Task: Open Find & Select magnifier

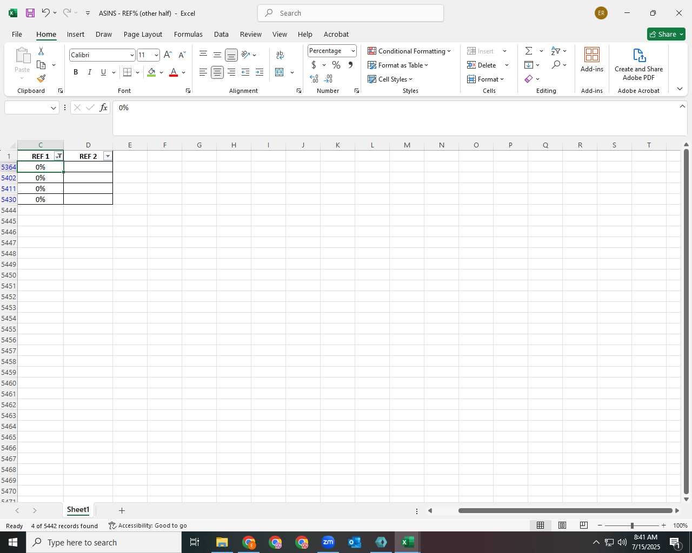Action: pos(556,65)
